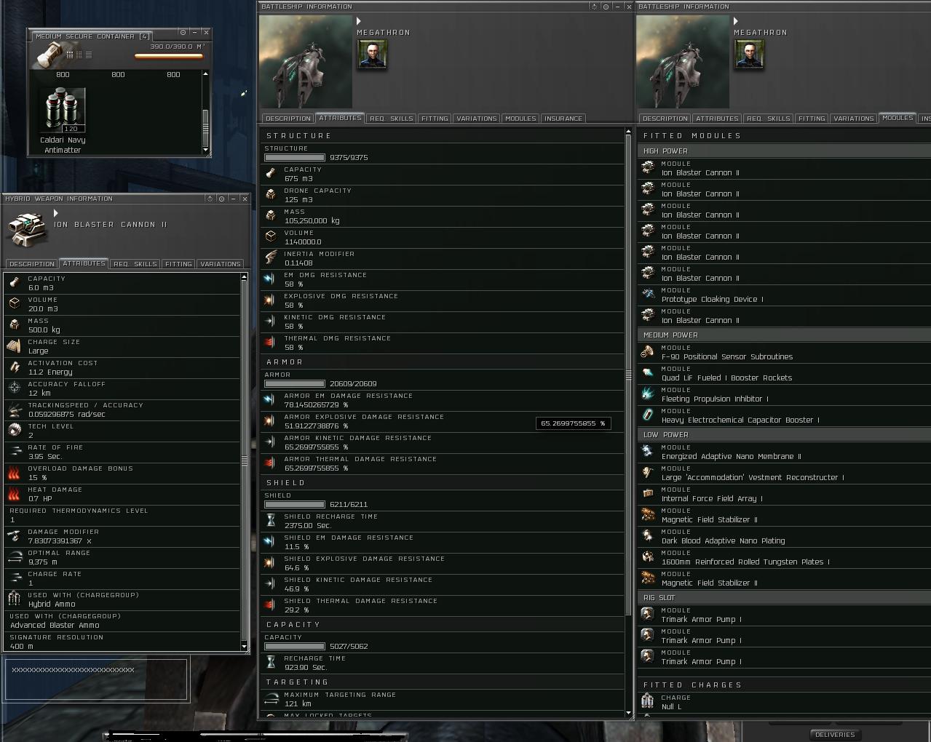Click the Maximum Targeting Range icon
The image size is (931, 742).
[x=271, y=698]
